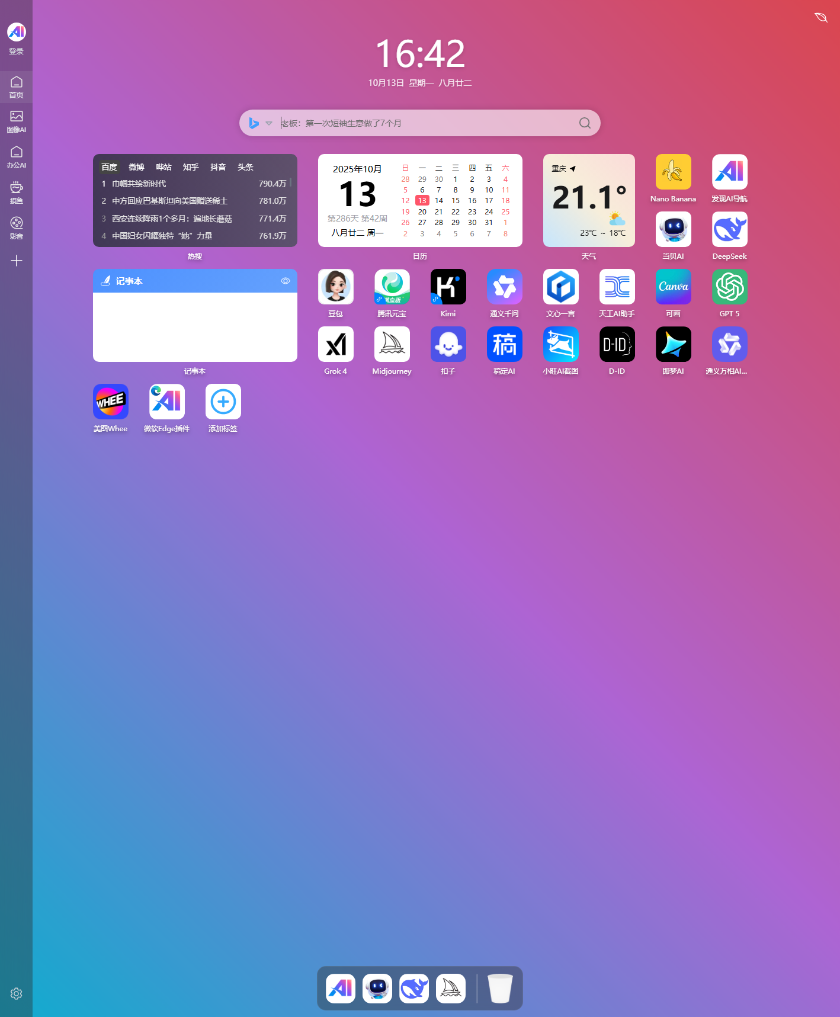Click the hot search list scrollbar
The width and height of the screenshot is (840, 1017).
tap(290, 182)
